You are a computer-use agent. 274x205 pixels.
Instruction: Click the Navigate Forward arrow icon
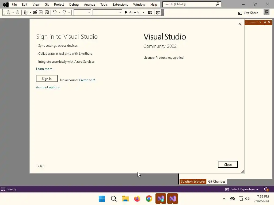point(17,12)
